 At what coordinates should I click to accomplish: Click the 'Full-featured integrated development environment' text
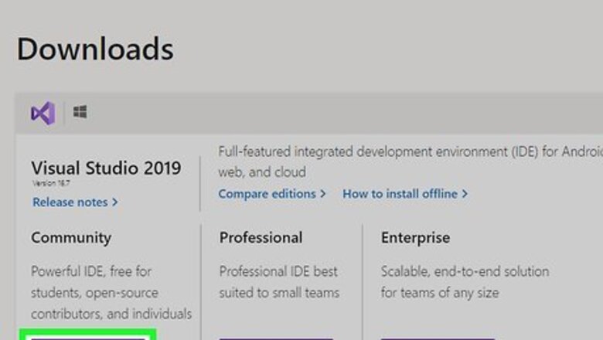click(x=411, y=161)
